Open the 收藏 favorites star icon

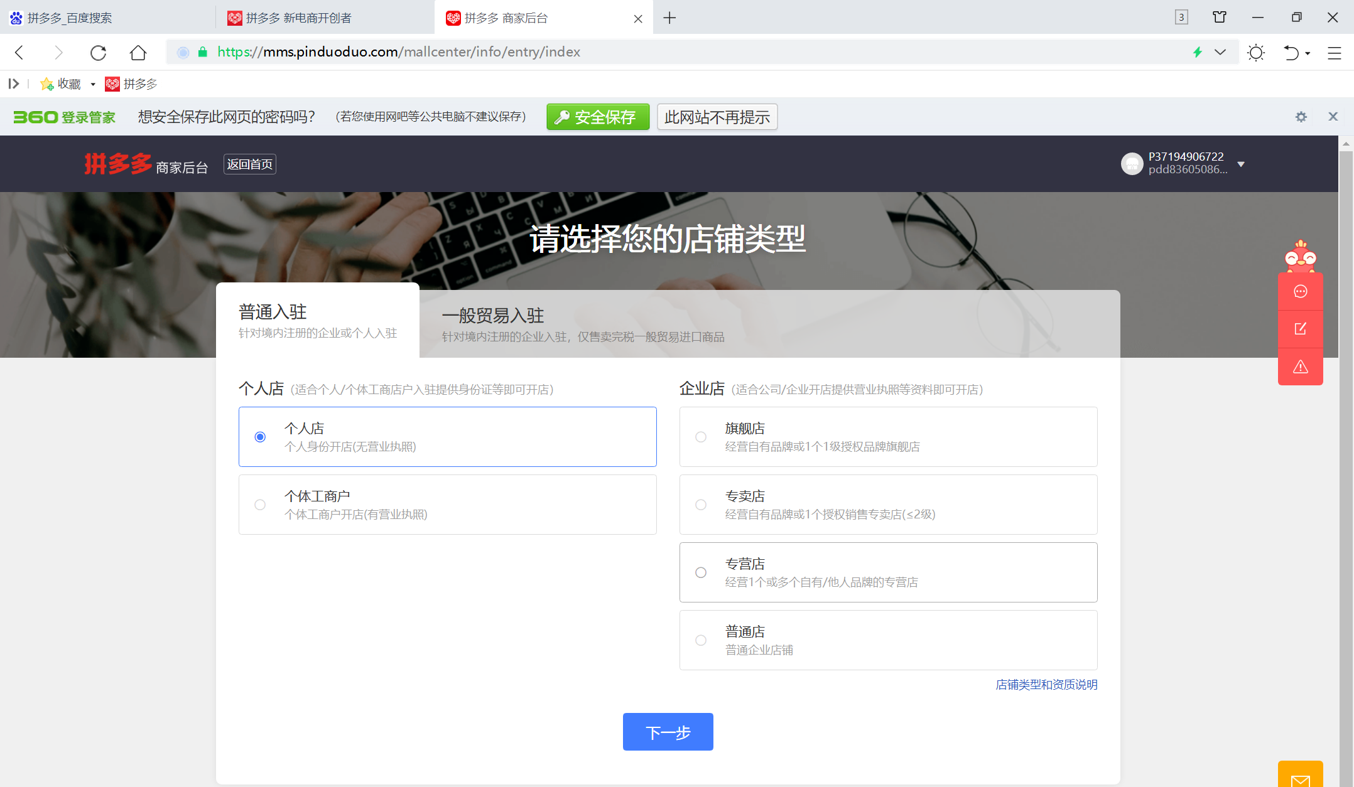tap(46, 84)
